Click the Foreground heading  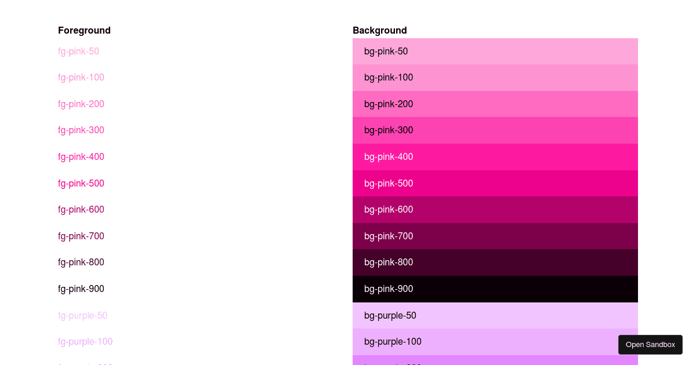point(84,30)
